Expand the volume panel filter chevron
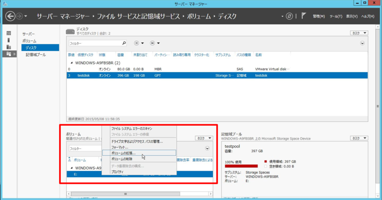Viewport: 382px width, 200px height. click(x=207, y=148)
